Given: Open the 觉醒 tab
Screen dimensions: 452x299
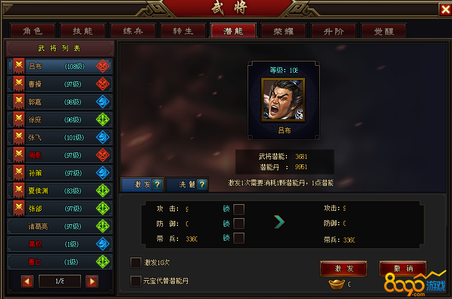Looking at the screenshot, I should point(383,31).
